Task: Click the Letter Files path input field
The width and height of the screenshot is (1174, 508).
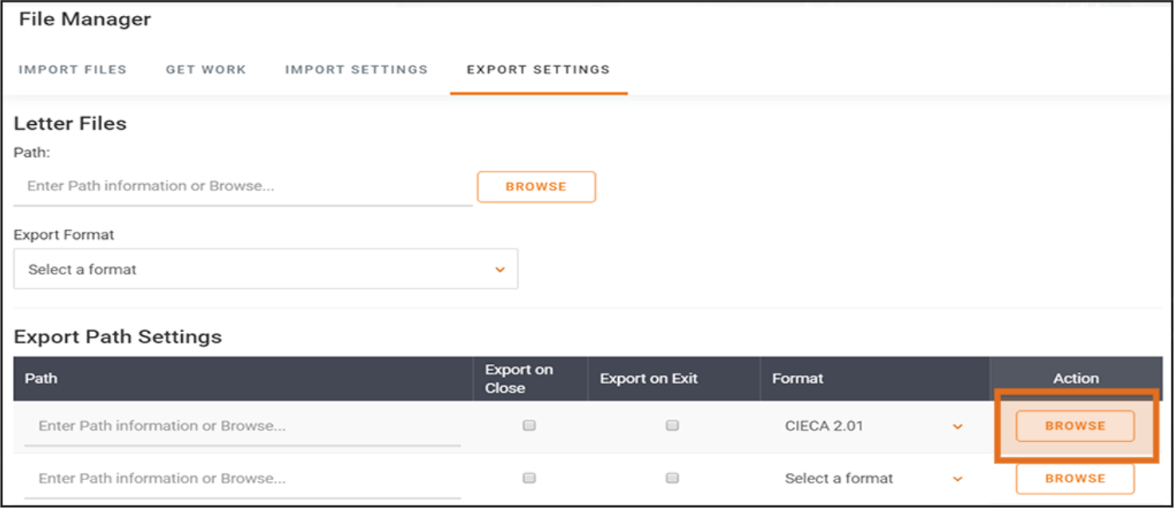Action: coord(242,186)
